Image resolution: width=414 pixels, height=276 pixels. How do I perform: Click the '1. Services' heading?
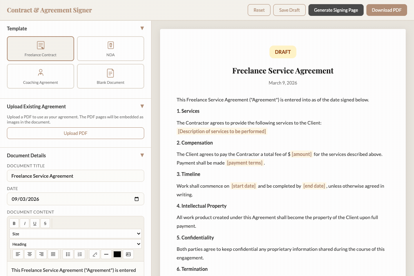click(188, 111)
